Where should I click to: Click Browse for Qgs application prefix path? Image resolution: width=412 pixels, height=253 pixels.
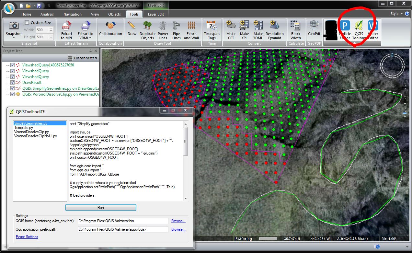[178, 229]
